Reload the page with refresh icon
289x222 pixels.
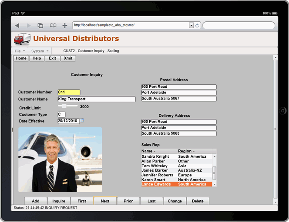197,25
